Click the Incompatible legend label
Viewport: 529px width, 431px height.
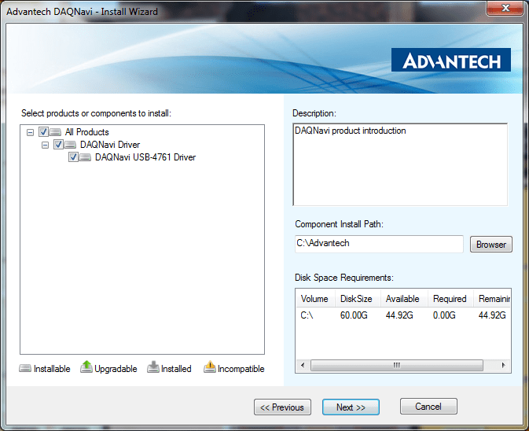pos(241,369)
